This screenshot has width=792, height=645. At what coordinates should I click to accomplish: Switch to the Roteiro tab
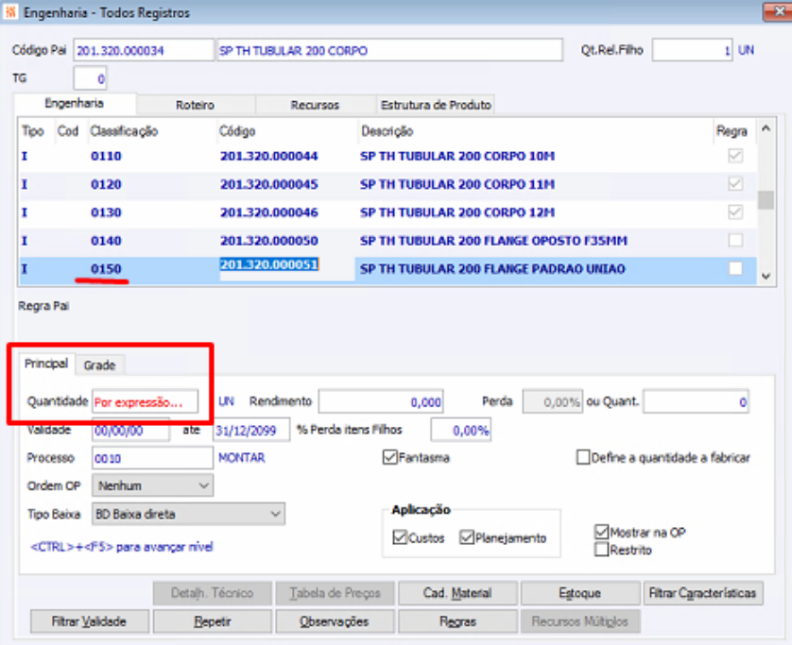click(x=195, y=105)
